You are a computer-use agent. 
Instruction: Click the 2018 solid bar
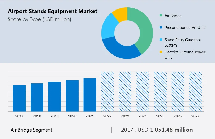click(x=37, y=97)
